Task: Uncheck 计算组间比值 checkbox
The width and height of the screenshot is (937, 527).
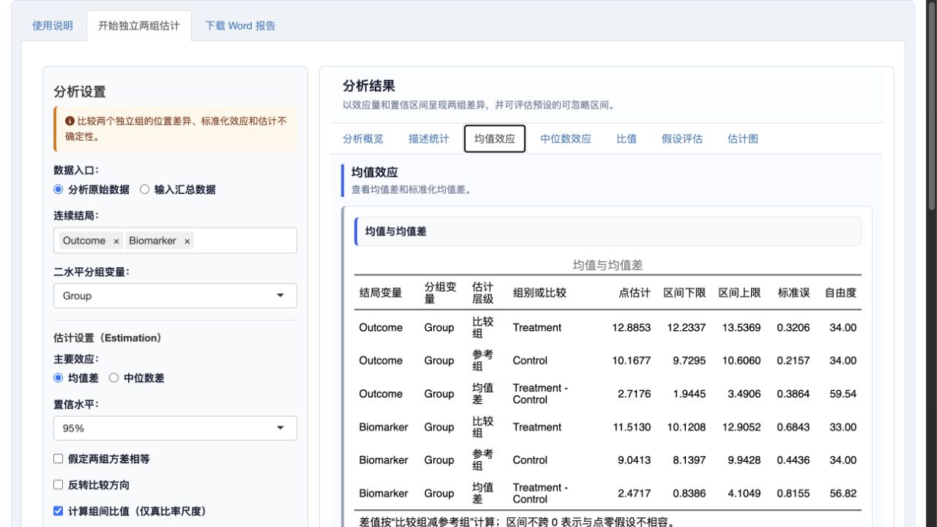Action: click(59, 511)
